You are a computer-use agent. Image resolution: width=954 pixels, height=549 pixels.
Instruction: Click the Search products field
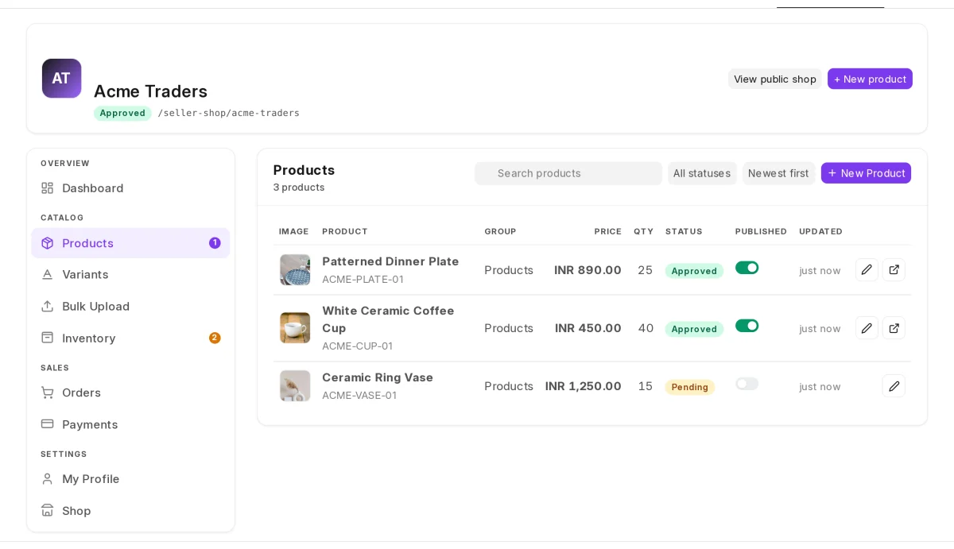click(x=568, y=173)
